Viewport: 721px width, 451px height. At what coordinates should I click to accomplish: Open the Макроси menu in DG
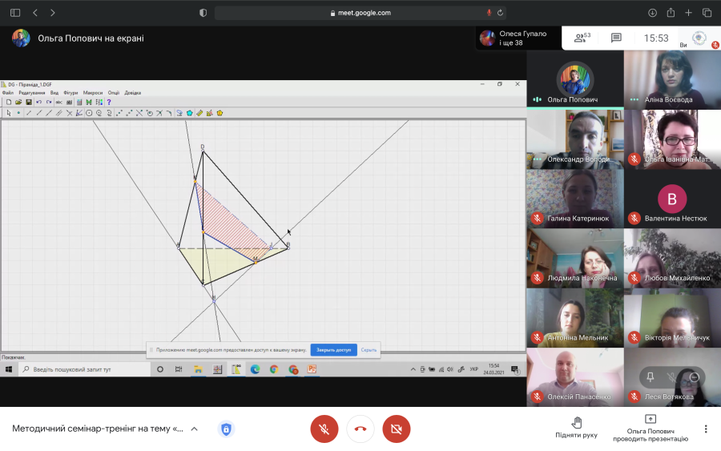click(x=93, y=93)
